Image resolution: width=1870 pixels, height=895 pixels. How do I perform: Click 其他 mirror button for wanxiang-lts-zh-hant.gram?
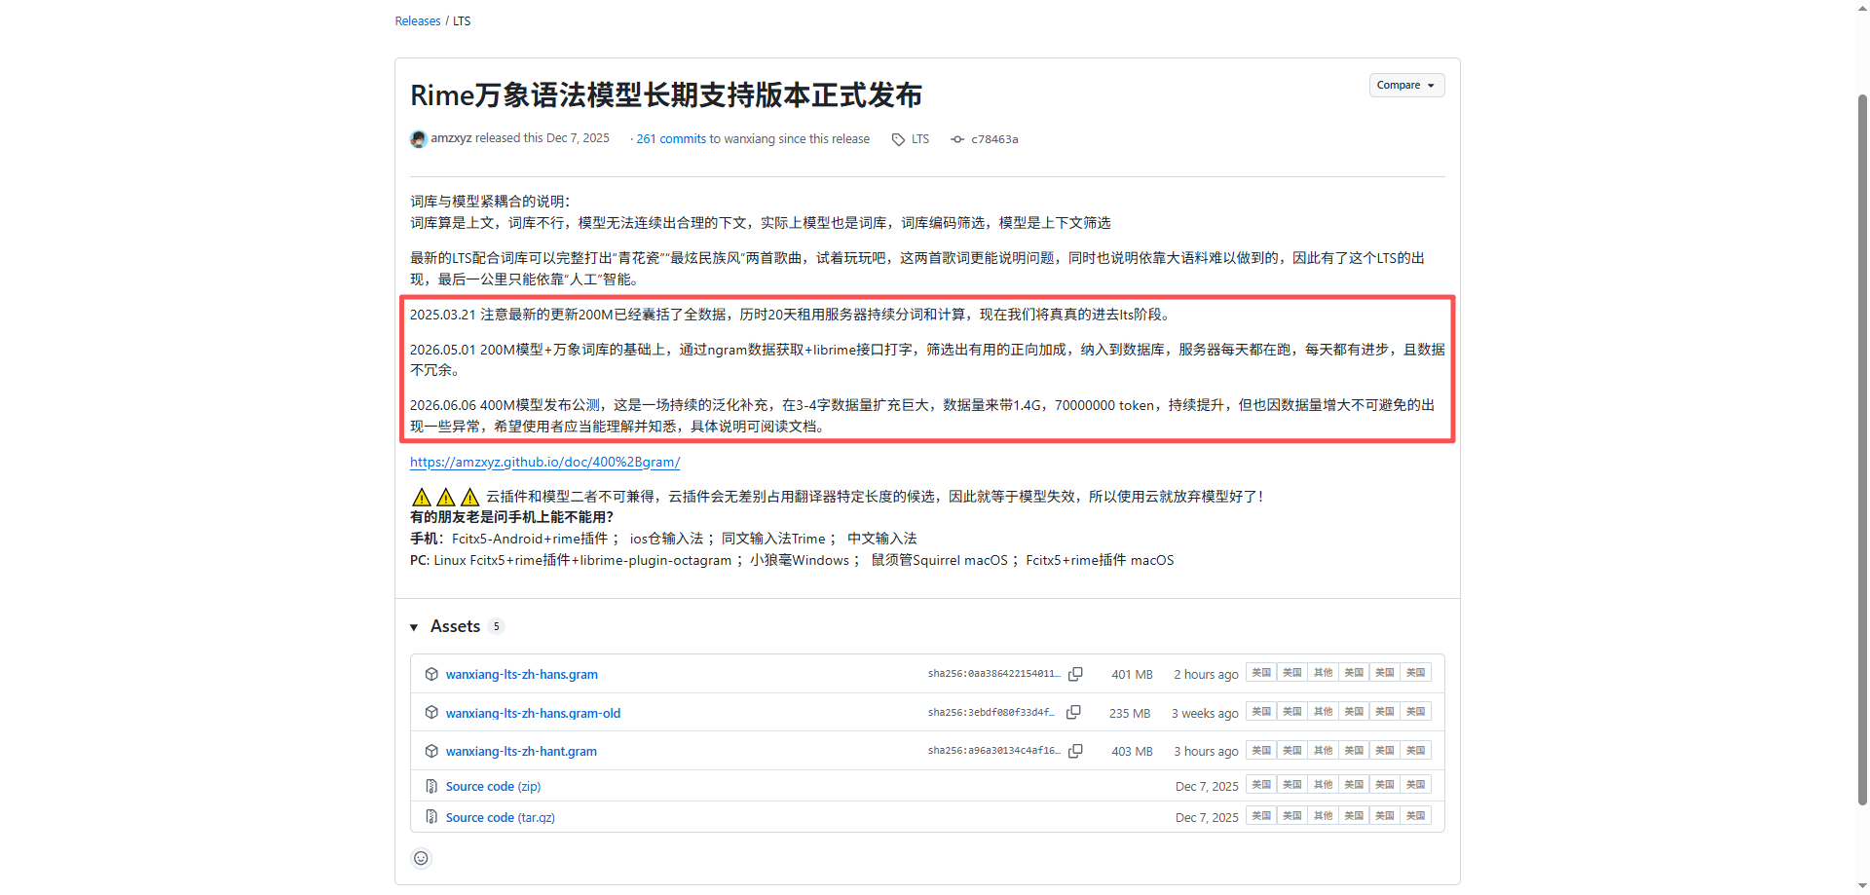[x=1323, y=751]
